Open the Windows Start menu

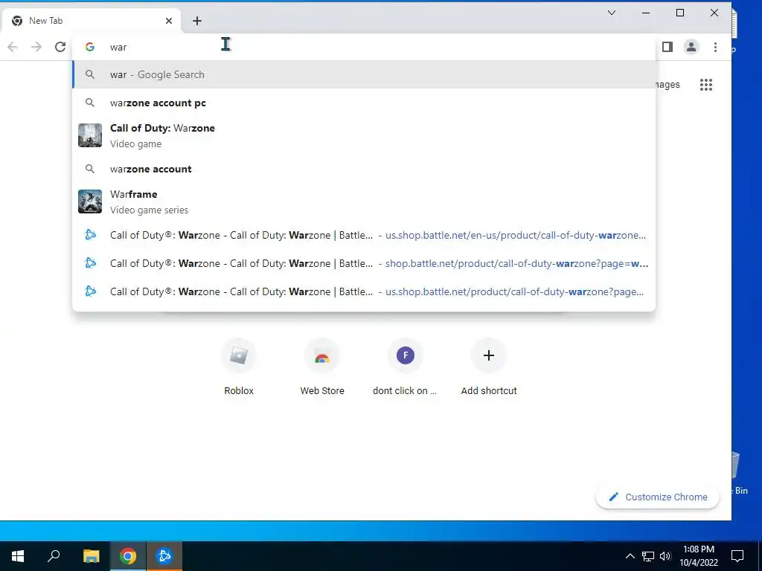(x=18, y=556)
